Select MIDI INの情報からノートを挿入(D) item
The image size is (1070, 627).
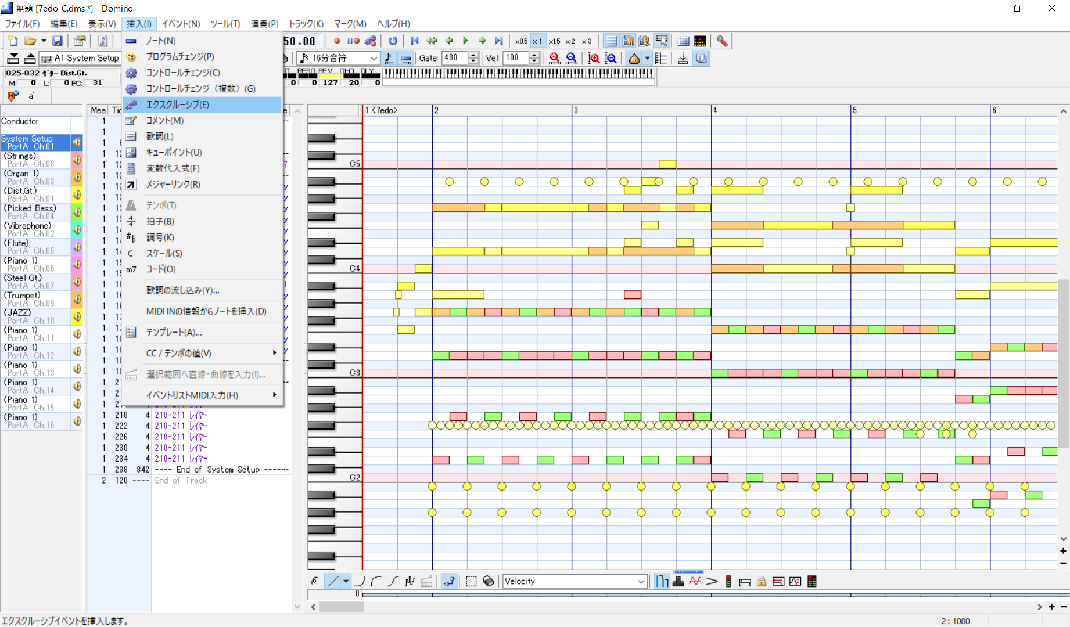(202, 311)
